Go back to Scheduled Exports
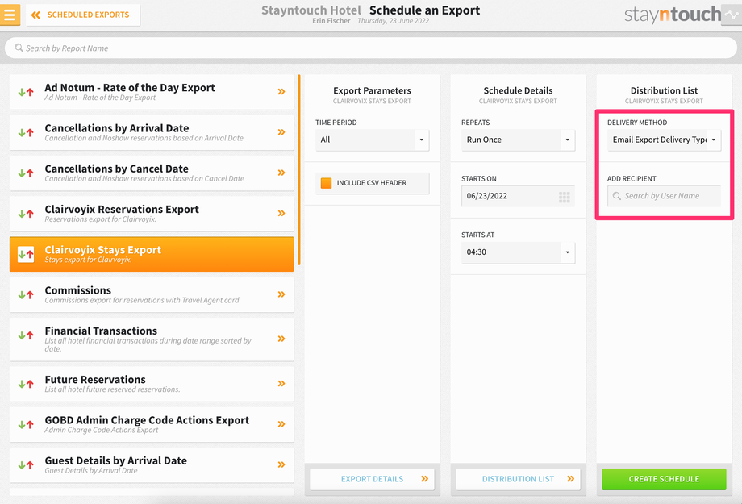Screen dimensions: 742x504 click(83, 15)
